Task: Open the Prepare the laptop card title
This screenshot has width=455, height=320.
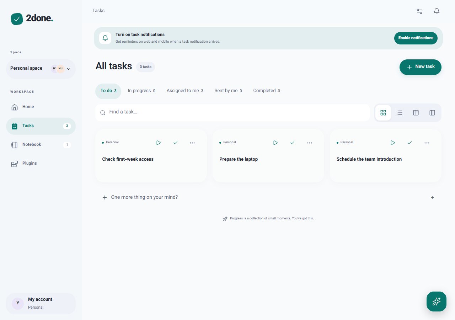Action: pyautogui.click(x=239, y=159)
